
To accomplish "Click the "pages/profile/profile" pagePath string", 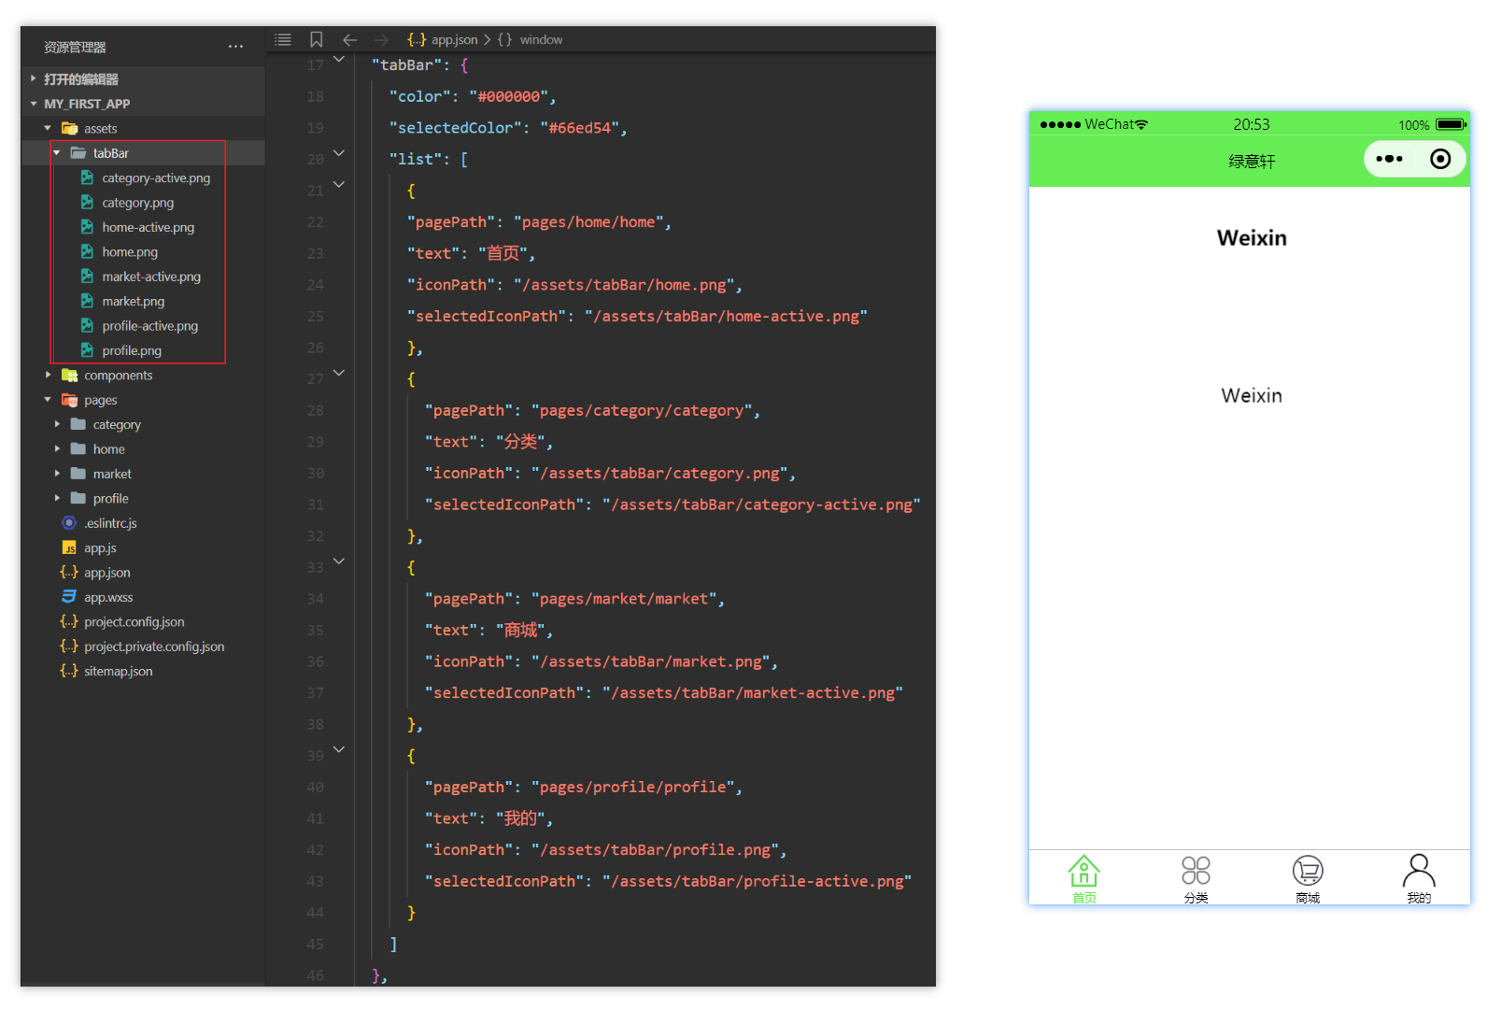I will 632,787.
